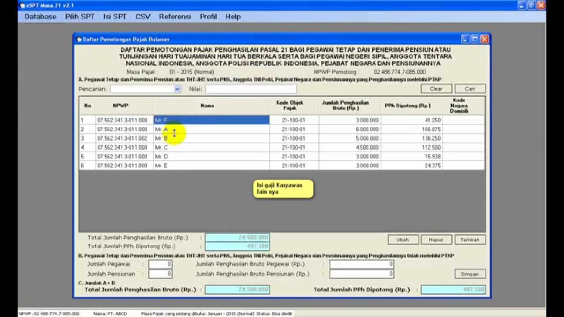
Task: Click the Jumlah Penghasilan Bruto Pensiunan field
Action: [x=361, y=274]
